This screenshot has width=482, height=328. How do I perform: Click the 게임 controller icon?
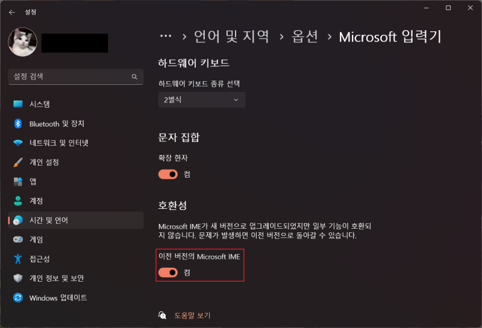(18, 240)
